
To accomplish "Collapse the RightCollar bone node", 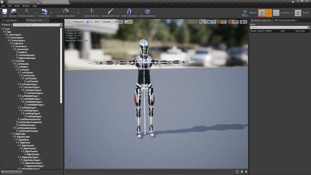I will pos(12,134).
